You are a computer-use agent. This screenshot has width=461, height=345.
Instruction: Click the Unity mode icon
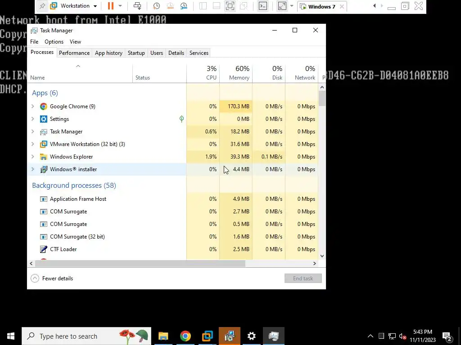coord(244,6)
